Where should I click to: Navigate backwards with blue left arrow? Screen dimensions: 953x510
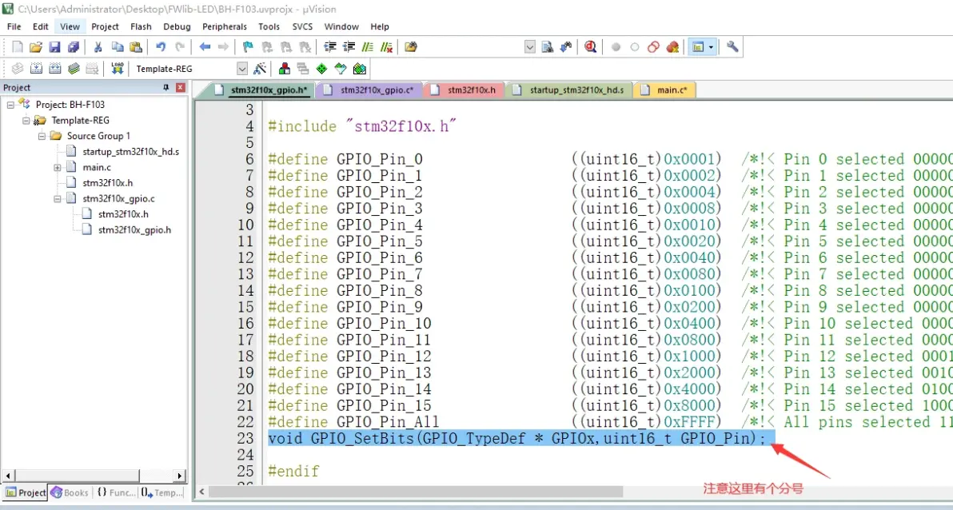[x=205, y=47]
